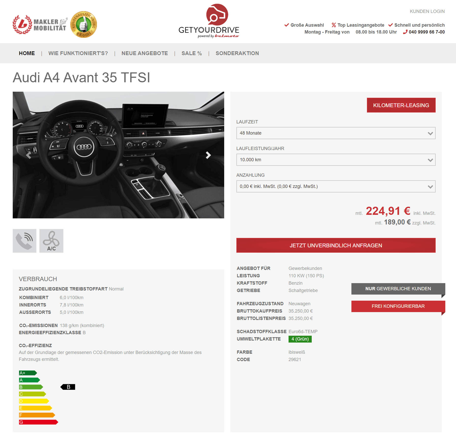Viewport: 456px width, 436px height.
Task: Click the FREI KONFIGURIERBAR banner
Action: click(x=398, y=306)
